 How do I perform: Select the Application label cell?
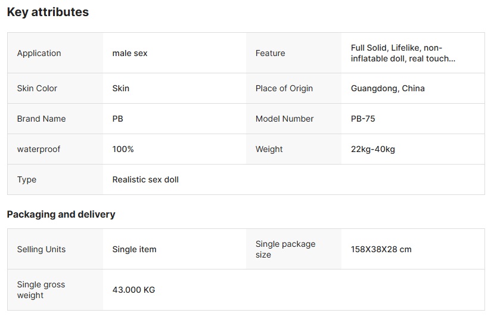[55, 53]
